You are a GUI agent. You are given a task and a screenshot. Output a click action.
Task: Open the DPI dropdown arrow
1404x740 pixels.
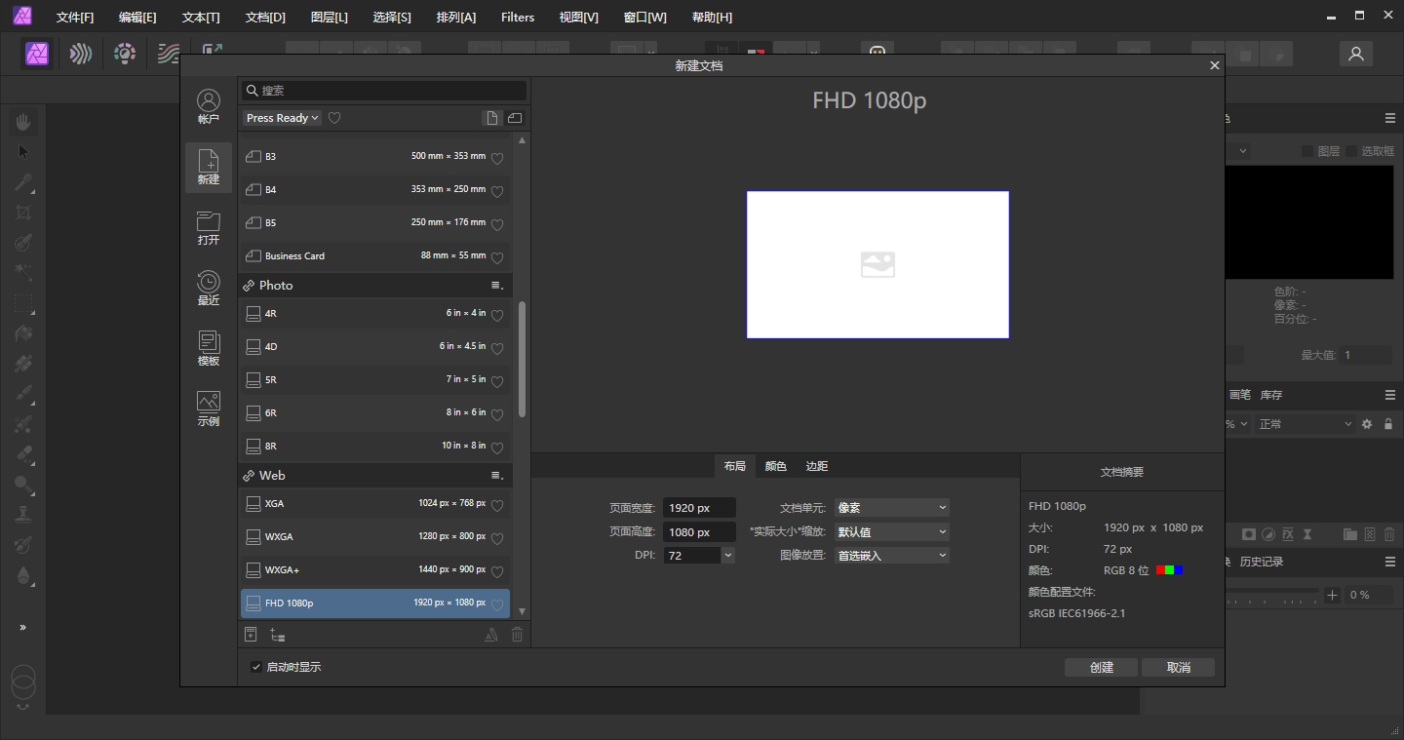tap(728, 556)
